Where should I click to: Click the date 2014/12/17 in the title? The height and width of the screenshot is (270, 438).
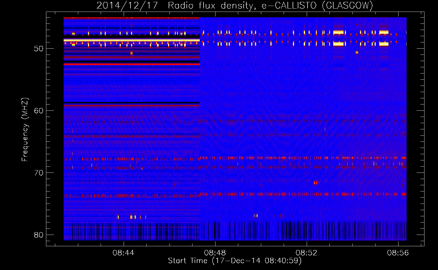click(127, 5)
